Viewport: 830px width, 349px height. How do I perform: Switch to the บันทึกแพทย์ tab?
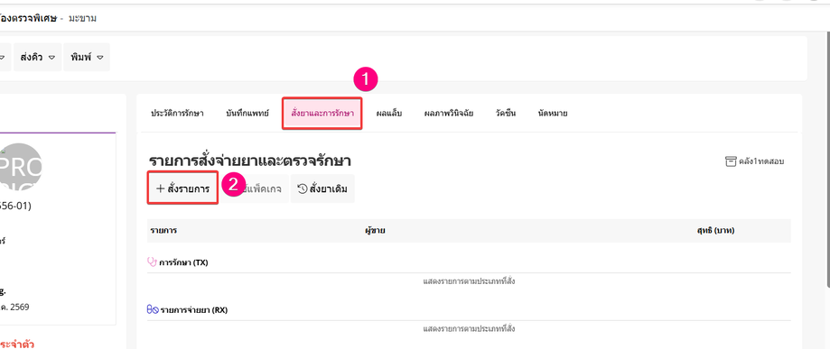[247, 113]
